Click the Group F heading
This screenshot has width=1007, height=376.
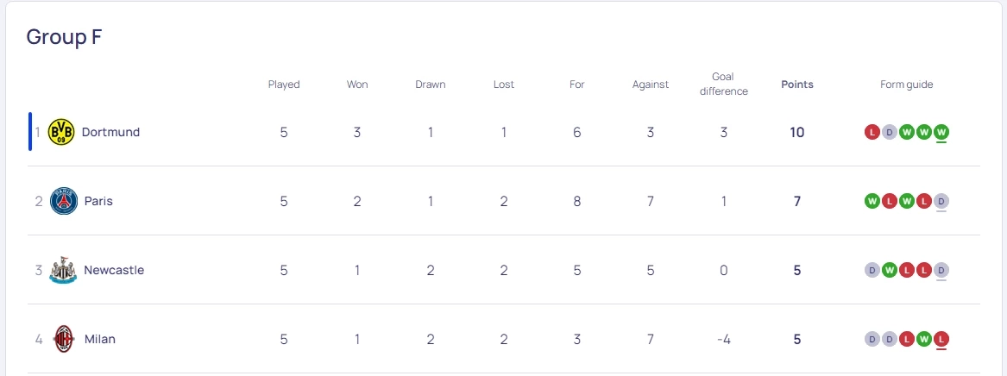(65, 37)
